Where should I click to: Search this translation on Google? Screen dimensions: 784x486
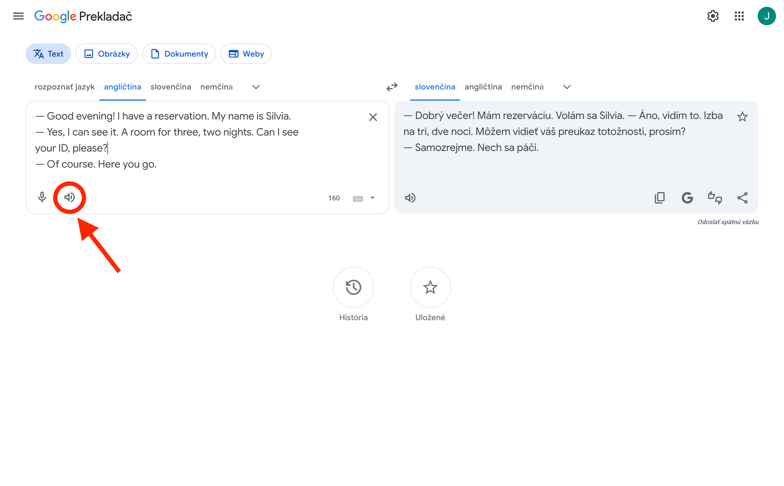click(x=687, y=198)
